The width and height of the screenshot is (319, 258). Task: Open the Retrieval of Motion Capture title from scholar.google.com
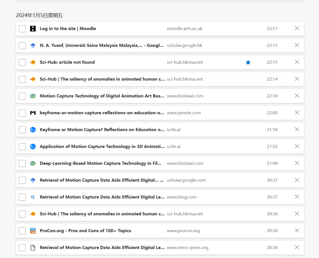click(102, 180)
